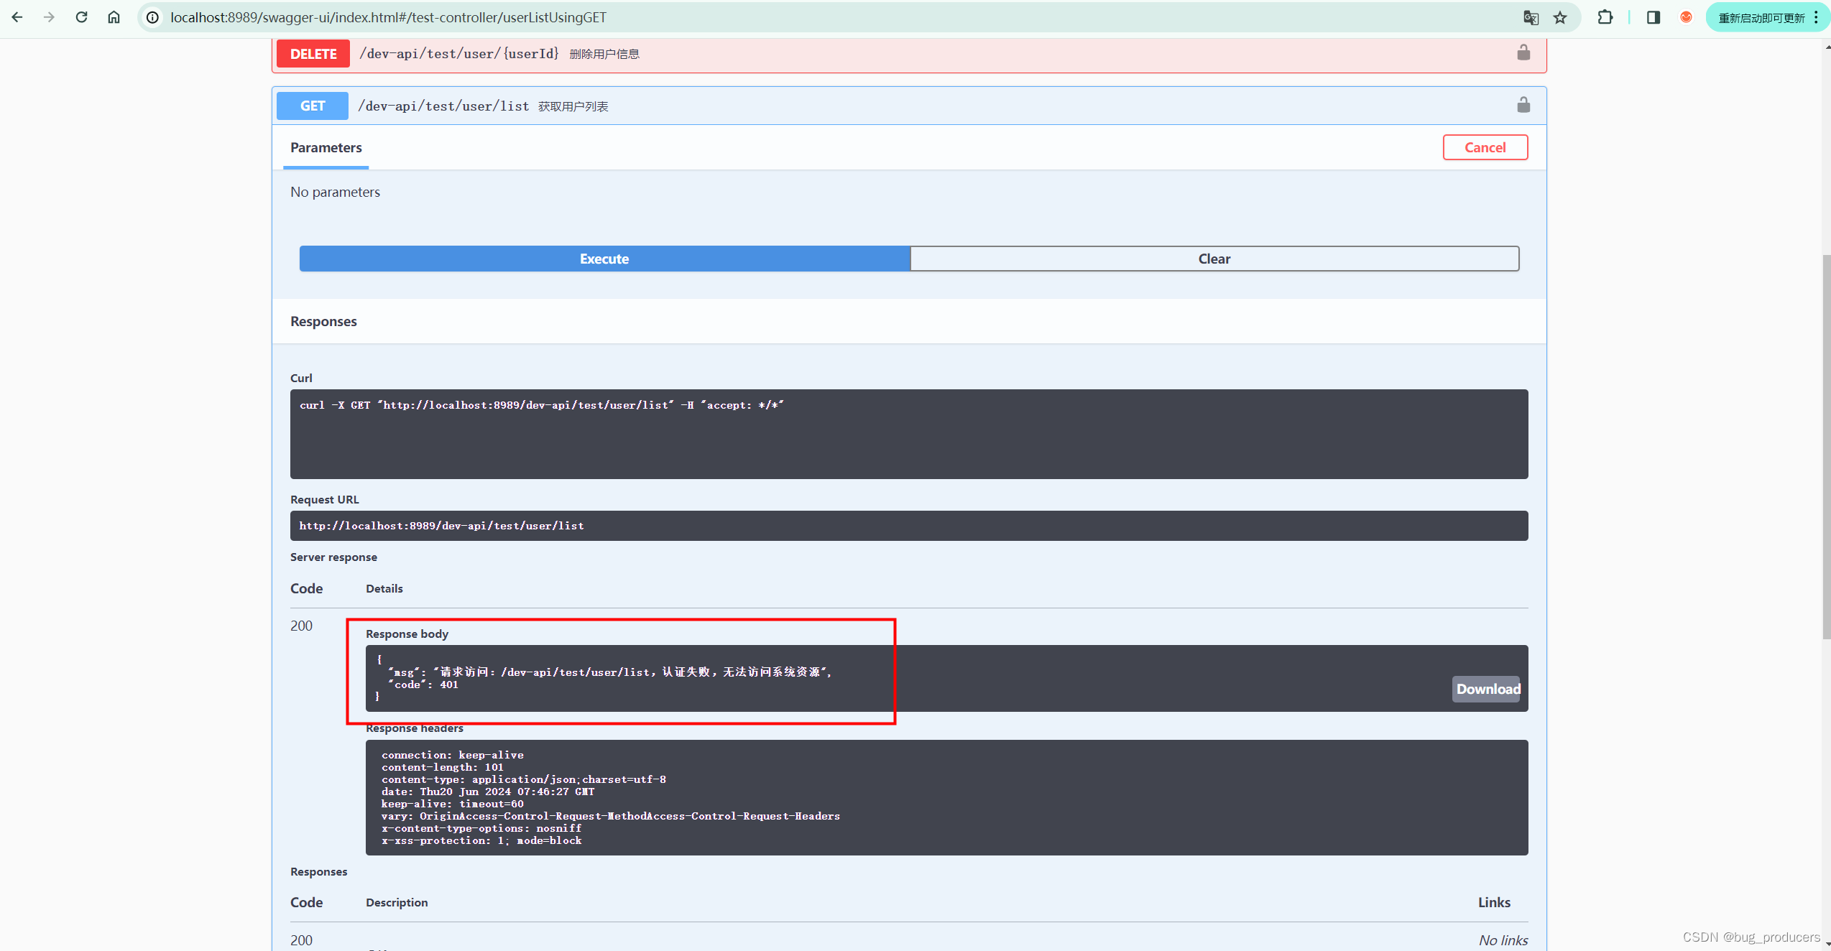The image size is (1831, 951).
Task: Go to the browser home page
Action: coord(114,17)
